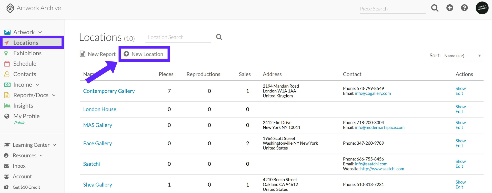Click the Get $10 Credit gift icon
The height and width of the screenshot is (193, 492).
coord(6,187)
